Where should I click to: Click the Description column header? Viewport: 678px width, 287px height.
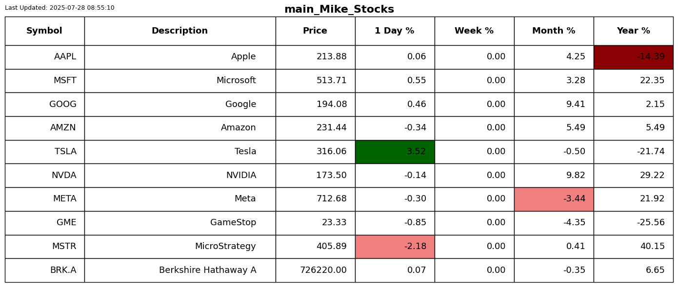179,31
